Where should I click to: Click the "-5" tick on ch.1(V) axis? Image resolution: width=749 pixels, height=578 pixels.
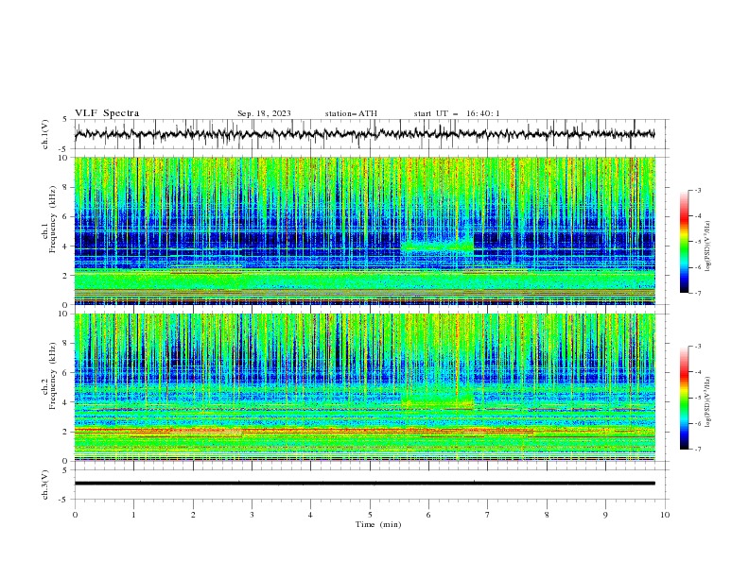click(x=63, y=149)
